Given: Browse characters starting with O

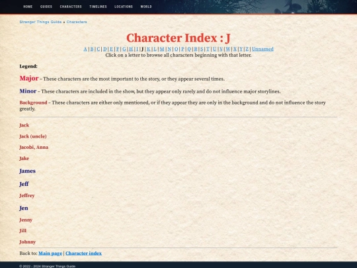Looking at the screenshot, I should tap(176, 49).
